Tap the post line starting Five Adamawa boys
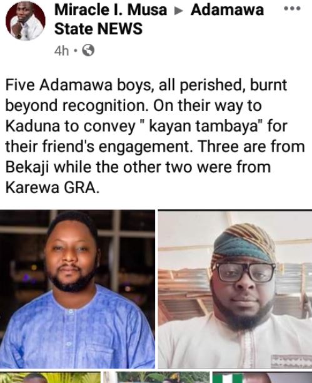 (146, 85)
